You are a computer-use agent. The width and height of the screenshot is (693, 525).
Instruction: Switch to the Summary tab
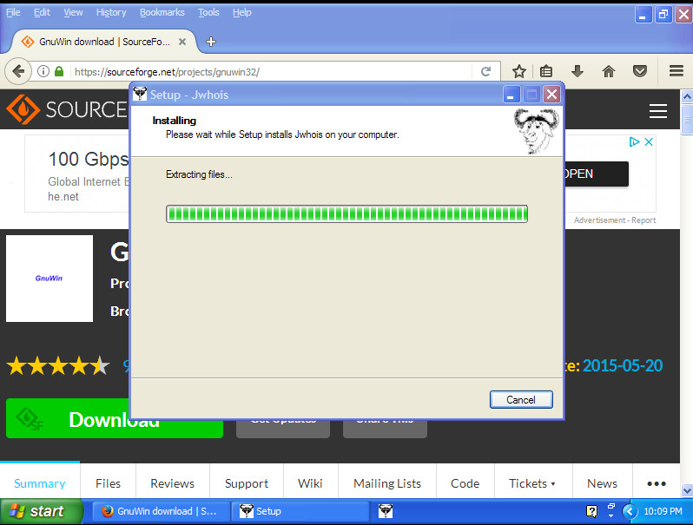coord(40,483)
